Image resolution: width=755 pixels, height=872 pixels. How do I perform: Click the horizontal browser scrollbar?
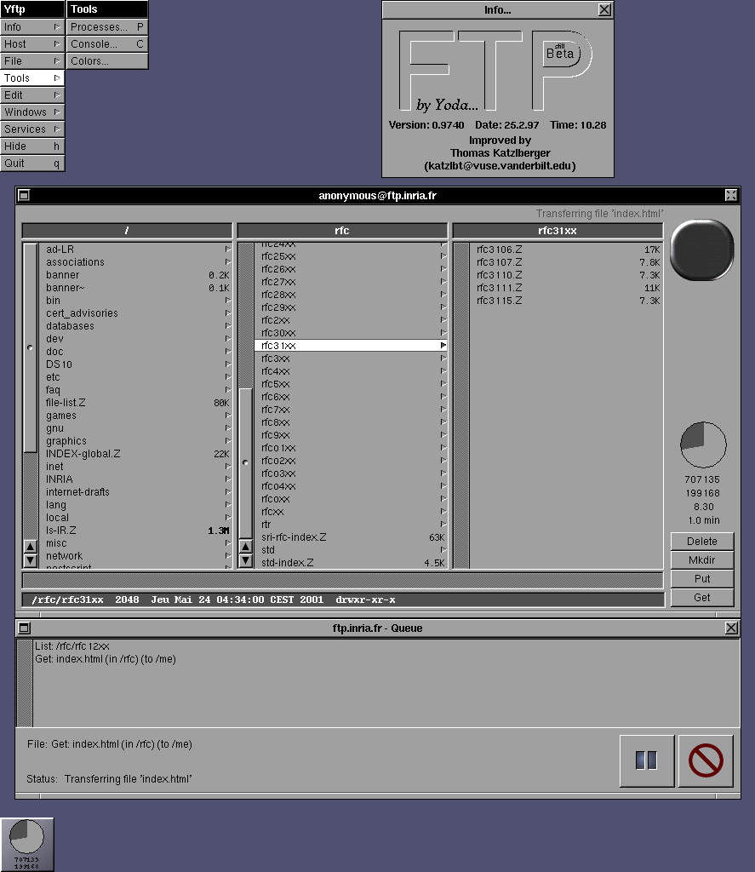tap(342, 580)
